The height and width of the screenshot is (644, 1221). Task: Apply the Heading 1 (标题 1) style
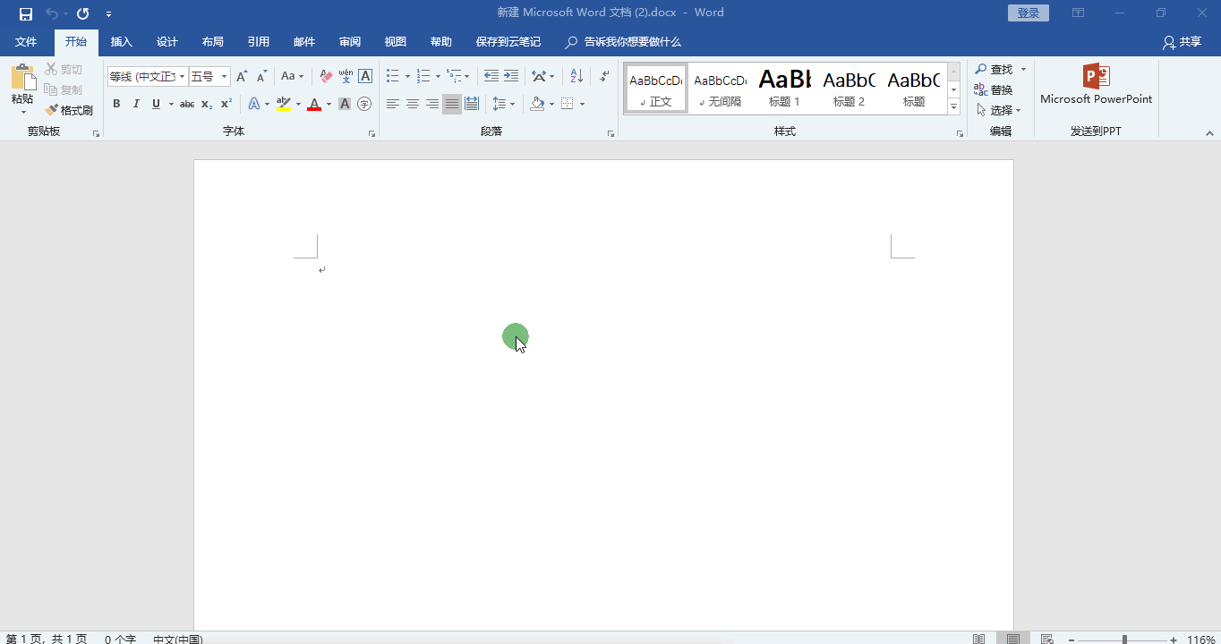(785, 88)
